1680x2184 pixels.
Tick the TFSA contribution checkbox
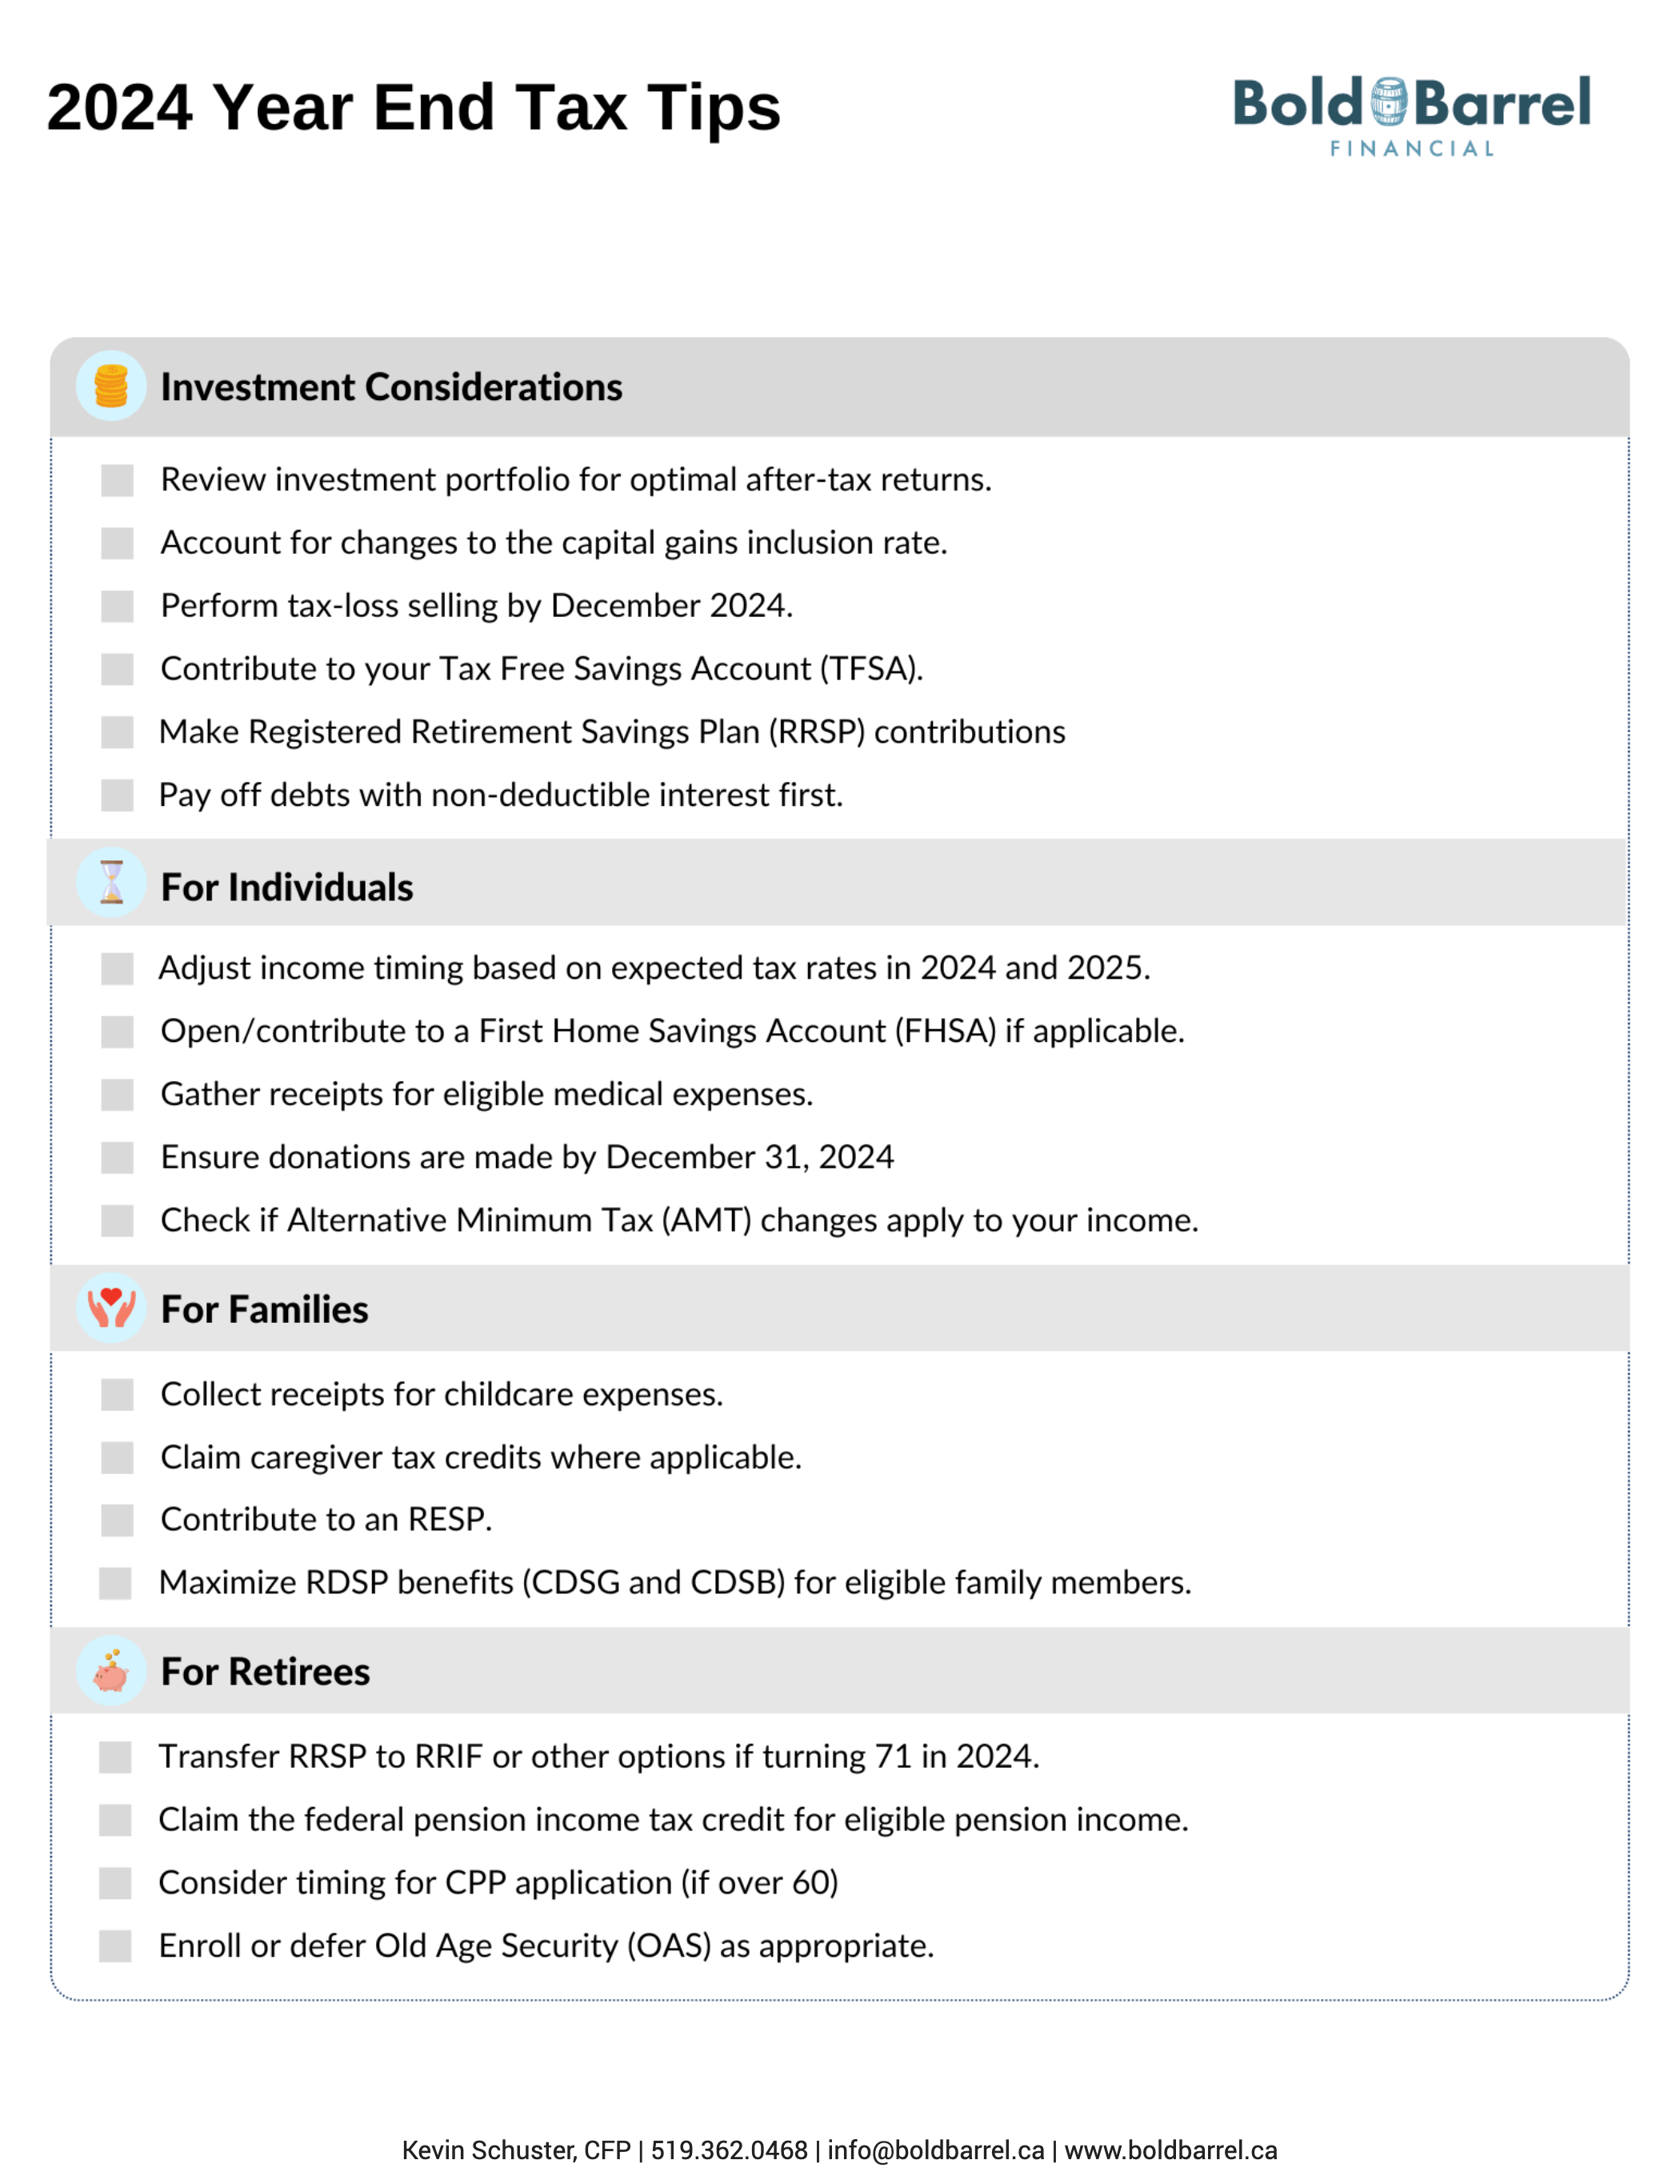tap(117, 669)
